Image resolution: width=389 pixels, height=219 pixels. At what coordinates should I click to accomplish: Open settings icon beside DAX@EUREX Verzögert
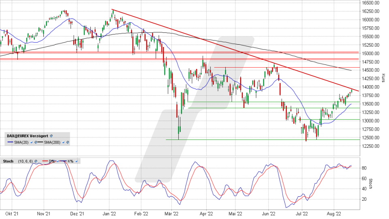pyautogui.click(x=51, y=136)
